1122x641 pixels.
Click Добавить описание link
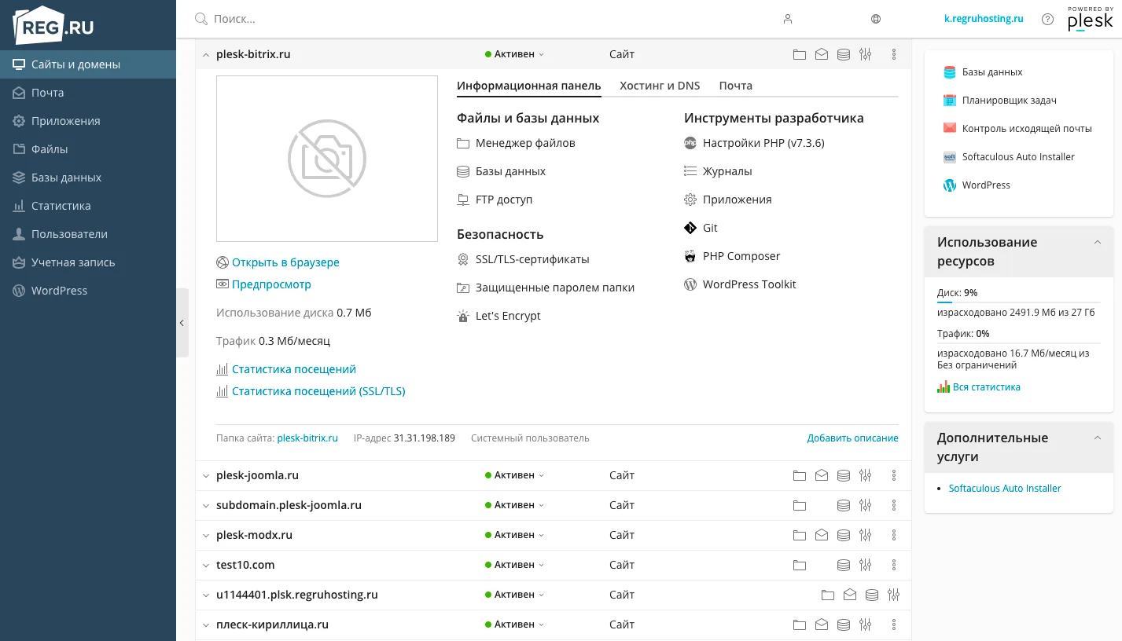(x=852, y=438)
